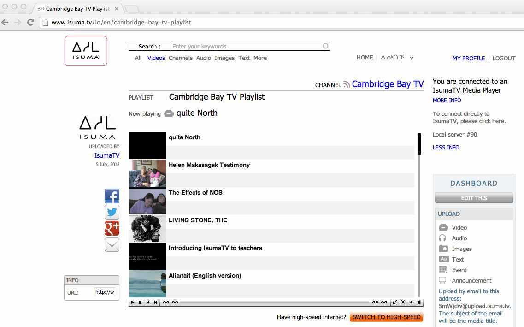Image resolution: width=524 pixels, height=327 pixels.
Task: Select Helen Makasagak Testimony thumbnail
Action: (147, 173)
